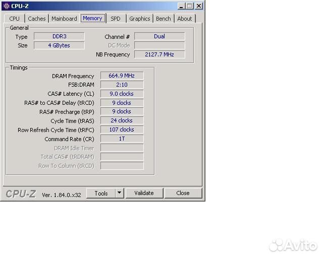This screenshot has height=258, width=323.
Task: Click the CAS# Latency value 9.0 clocks
Action: click(122, 94)
